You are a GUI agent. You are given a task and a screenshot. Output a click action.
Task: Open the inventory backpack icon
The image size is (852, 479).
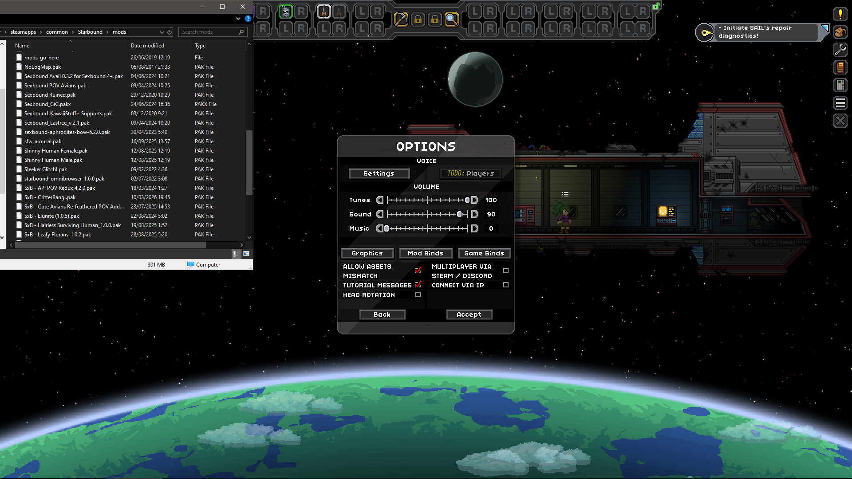(840, 32)
